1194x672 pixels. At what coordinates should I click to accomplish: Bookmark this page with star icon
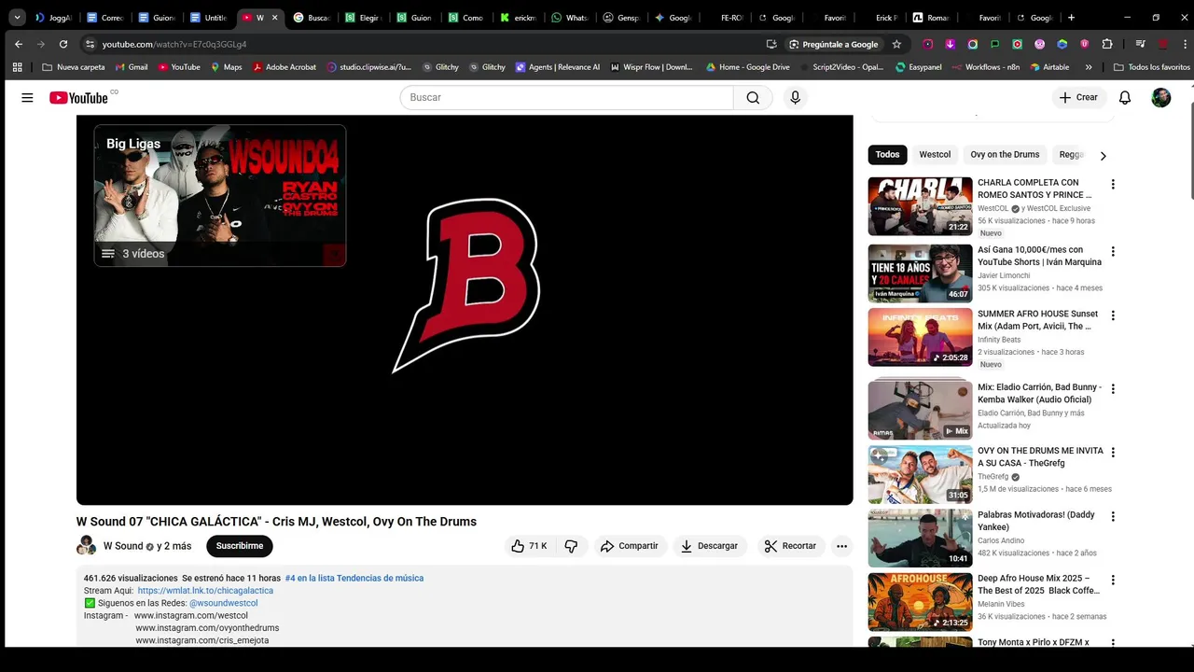point(896,44)
